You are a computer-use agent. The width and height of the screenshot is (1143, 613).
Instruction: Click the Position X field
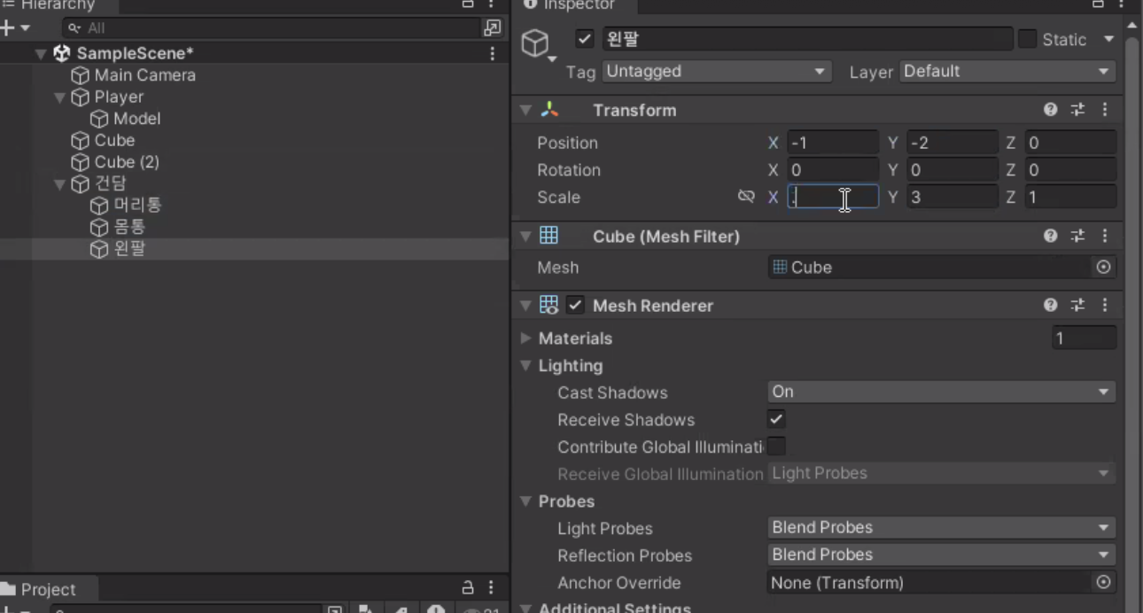(x=833, y=143)
